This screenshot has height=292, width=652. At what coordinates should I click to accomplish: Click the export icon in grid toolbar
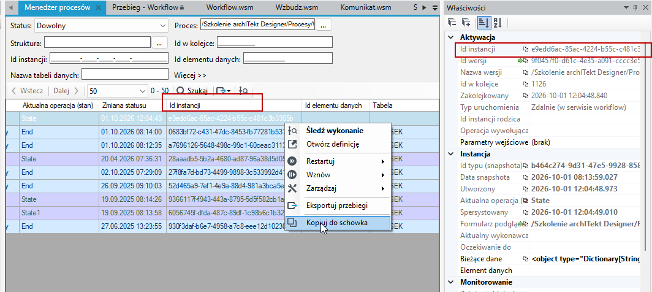222,91
